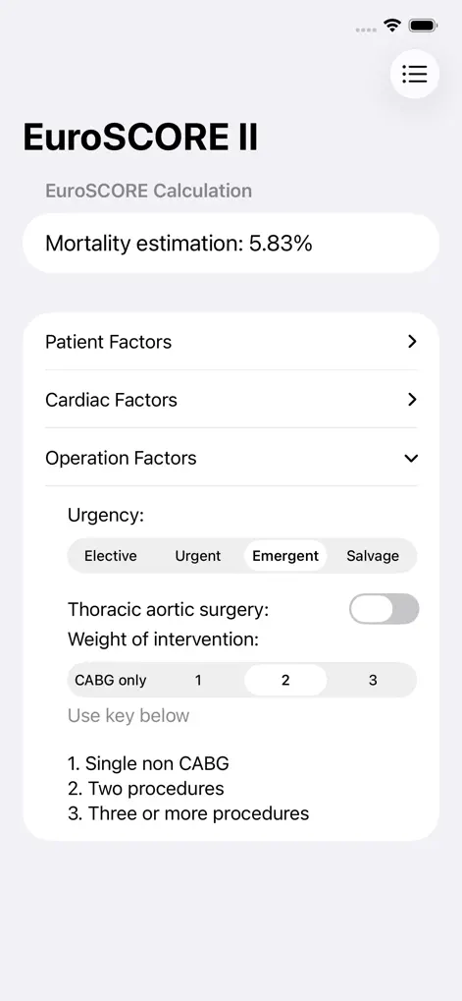The image size is (462, 1001).
Task: Select CABG only weight option
Action: click(x=110, y=680)
